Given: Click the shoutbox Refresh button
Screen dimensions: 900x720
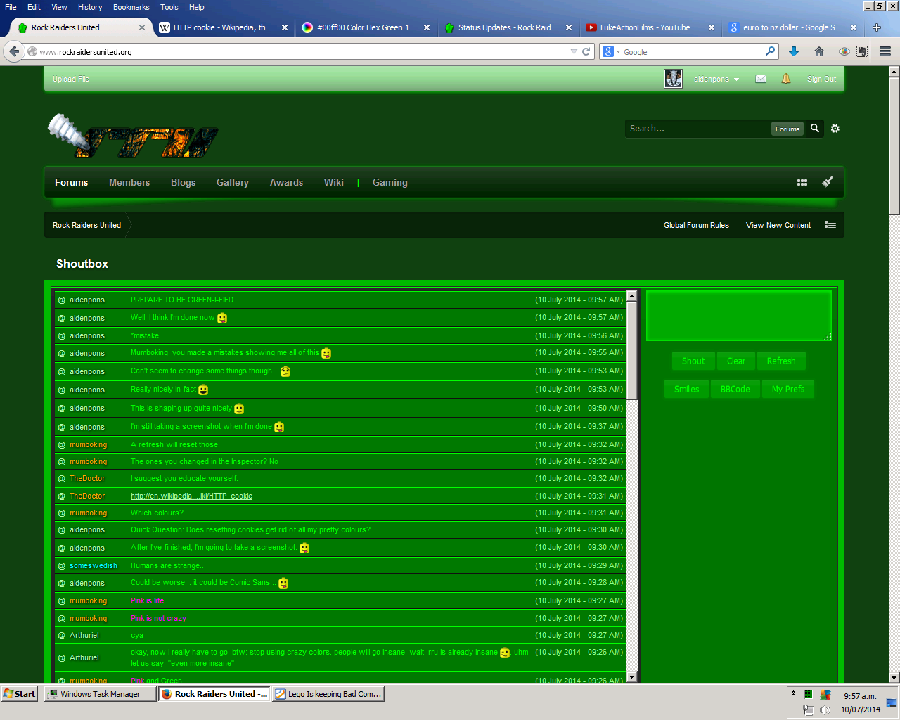Looking at the screenshot, I should point(781,361).
